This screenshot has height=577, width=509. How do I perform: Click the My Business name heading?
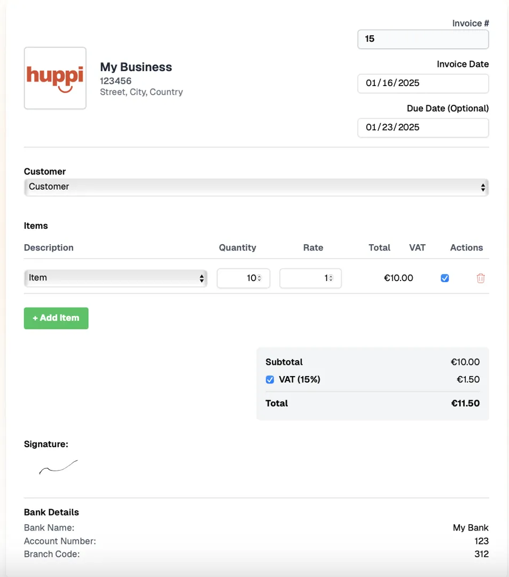(x=136, y=67)
